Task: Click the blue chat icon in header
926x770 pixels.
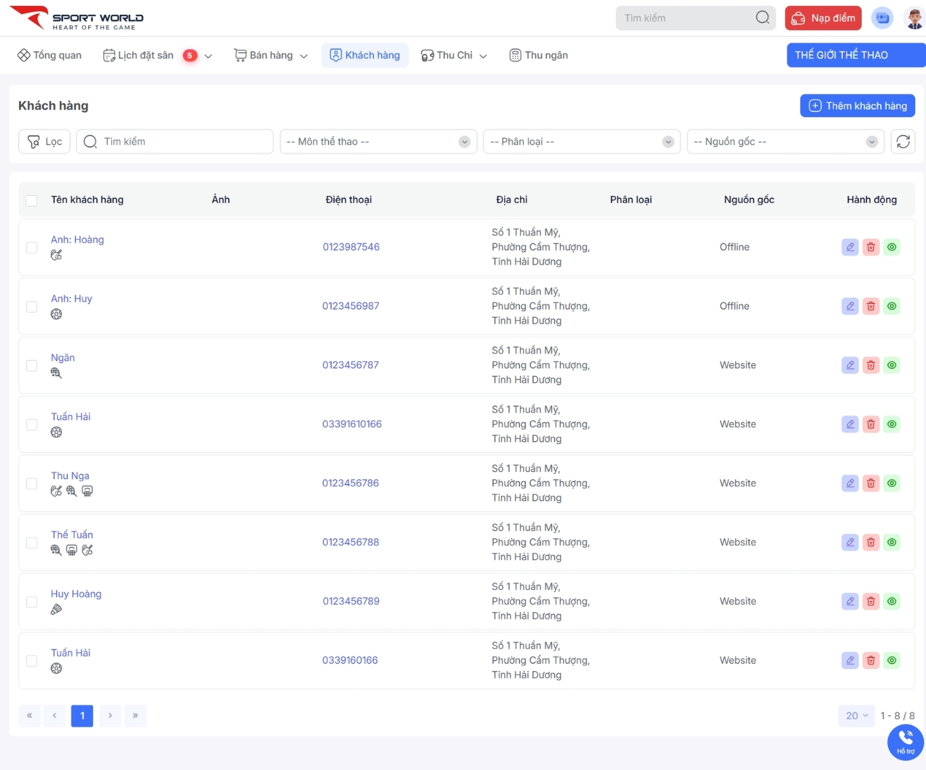Action: (x=883, y=18)
